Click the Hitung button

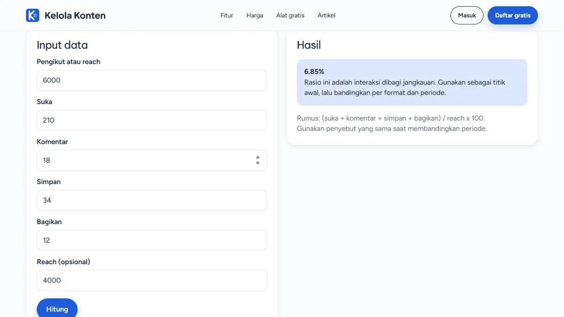click(57, 309)
